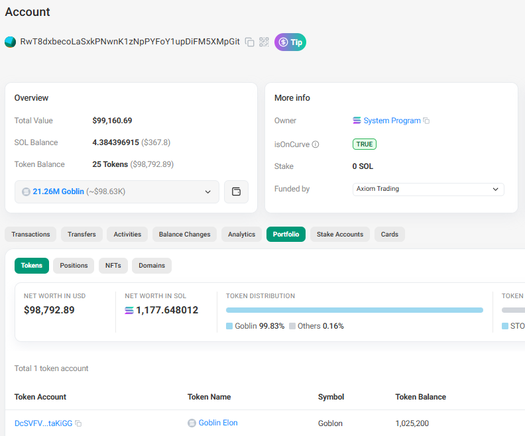The width and height of the screenshot is (525, 436).
Task: Click the Stake 0 SOL value
Action: point(363,166)
